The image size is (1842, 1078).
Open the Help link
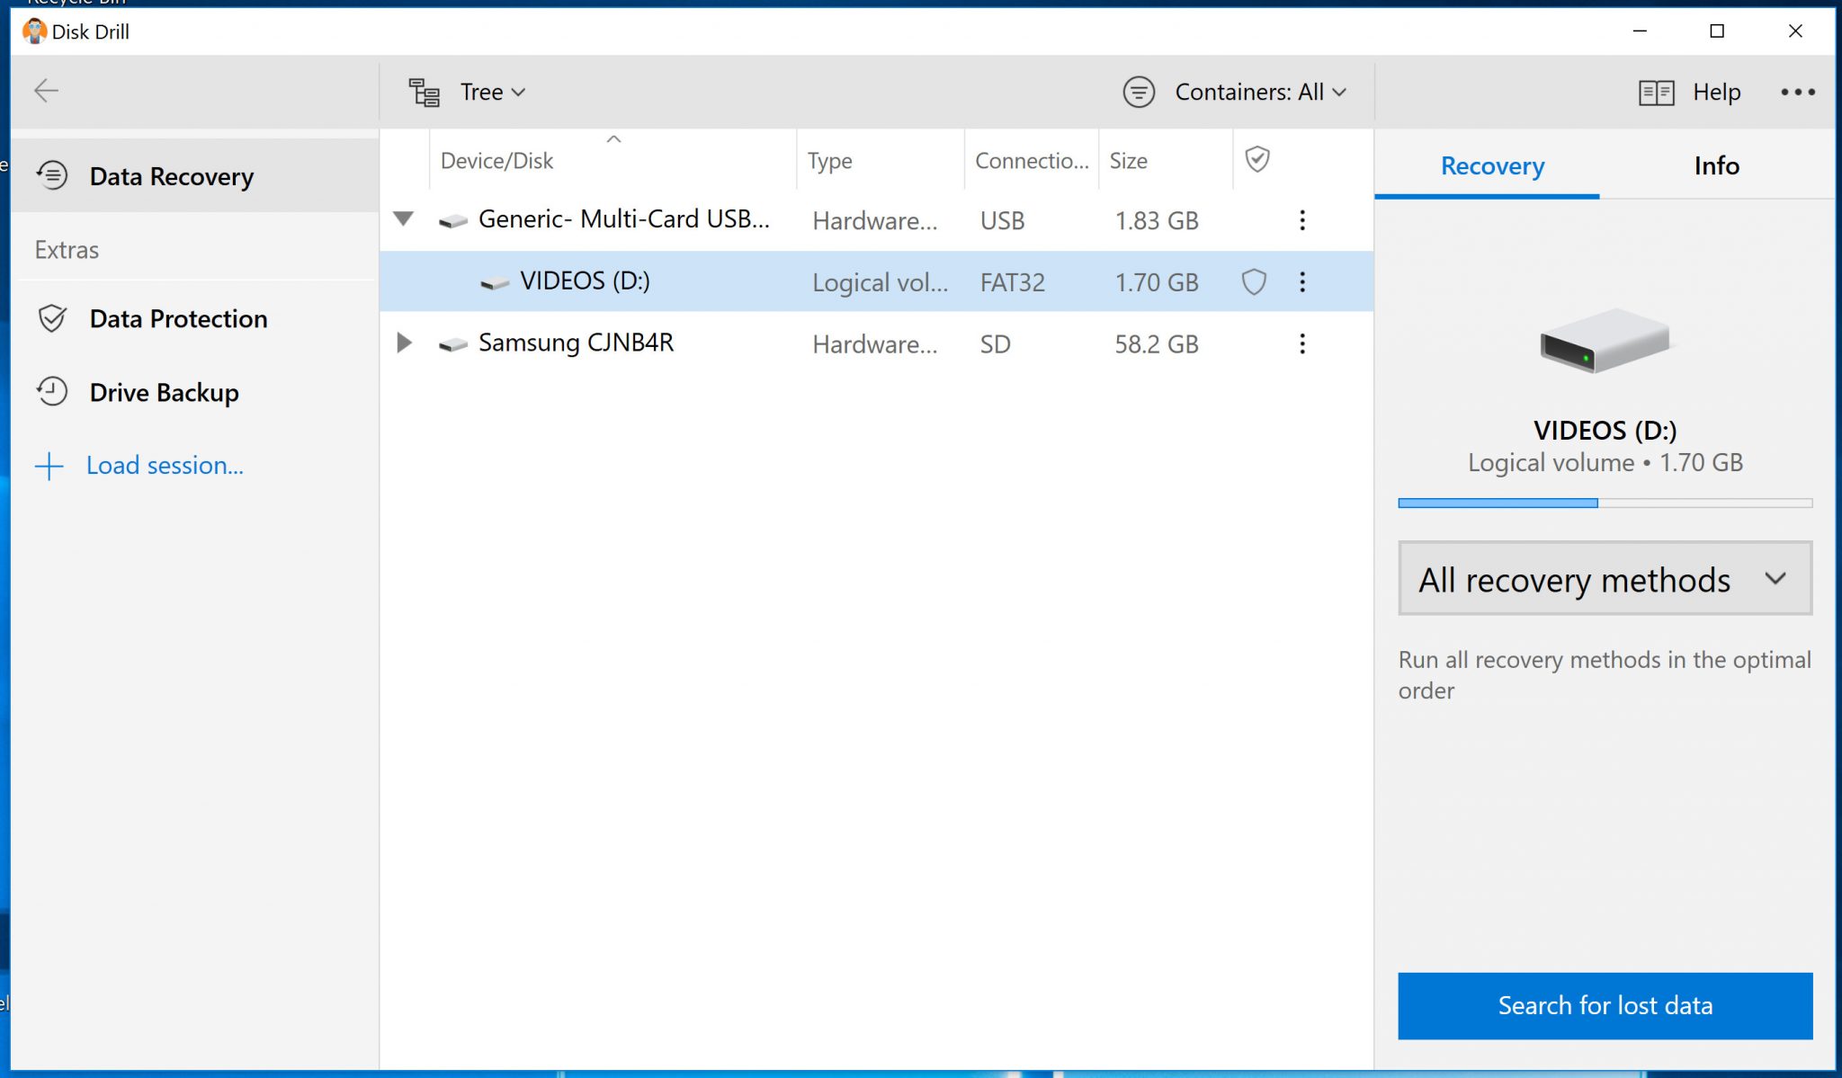pyautogui.click(x=1716, y=92)
